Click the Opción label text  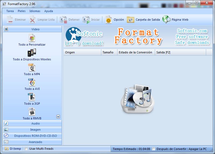(x=119, y=20)
